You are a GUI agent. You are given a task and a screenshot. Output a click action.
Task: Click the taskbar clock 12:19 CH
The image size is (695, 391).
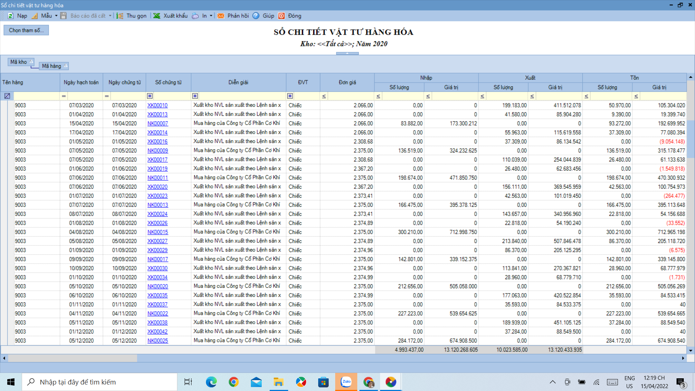[654, 378]
